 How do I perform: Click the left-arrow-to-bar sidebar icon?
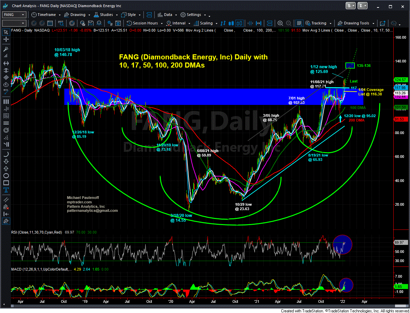(5, 214)
